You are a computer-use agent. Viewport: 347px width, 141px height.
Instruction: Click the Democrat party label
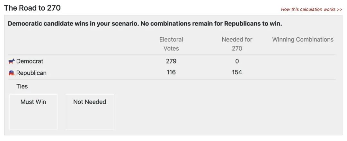point(30,61)
